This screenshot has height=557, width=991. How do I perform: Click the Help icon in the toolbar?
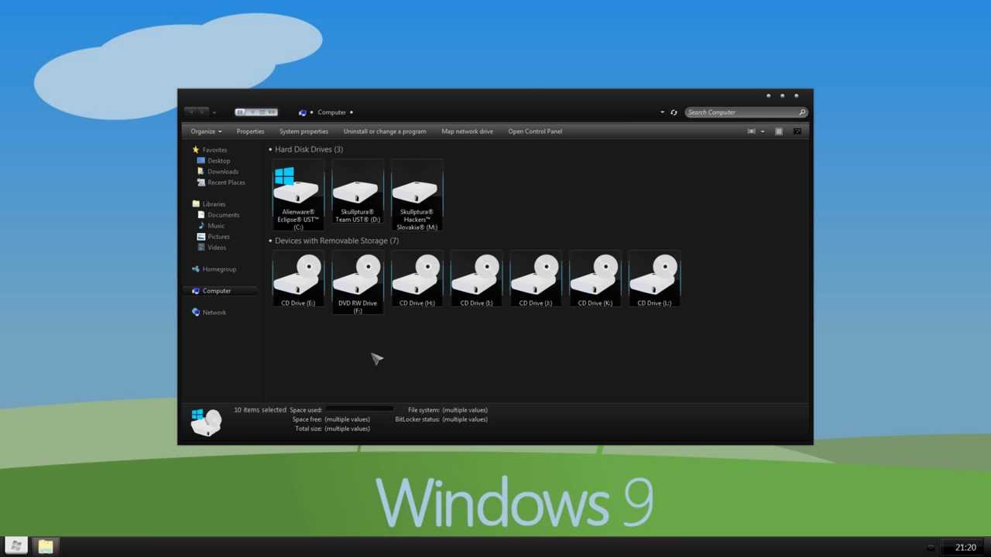click(x=797, y=132)
